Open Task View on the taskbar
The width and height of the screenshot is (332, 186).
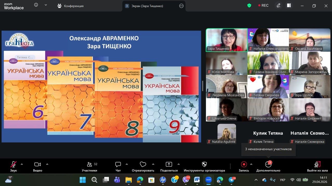(x=106, y=180)
